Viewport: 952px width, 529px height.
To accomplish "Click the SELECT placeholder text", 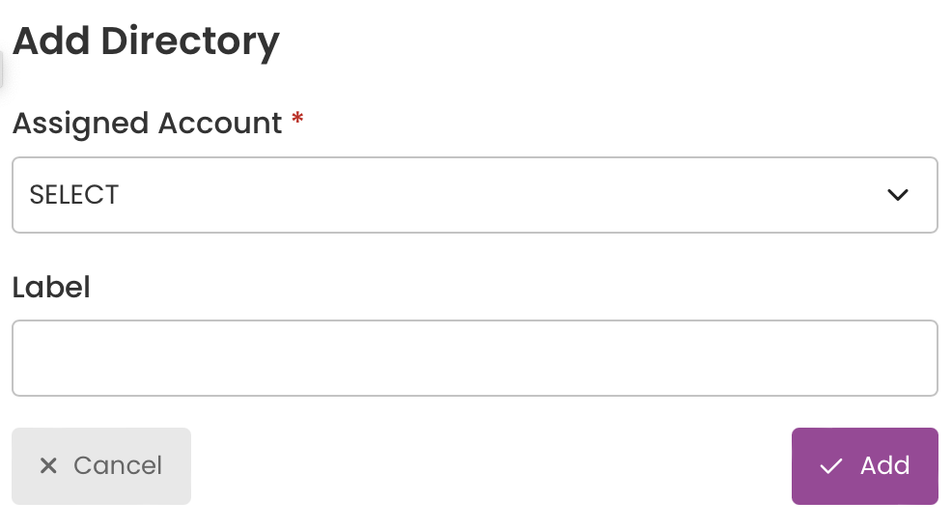I will 74,195.
